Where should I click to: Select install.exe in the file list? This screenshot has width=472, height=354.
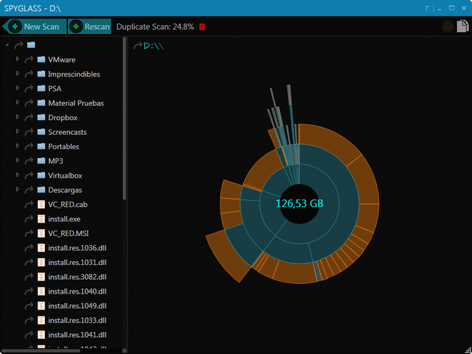click(64, 219)
